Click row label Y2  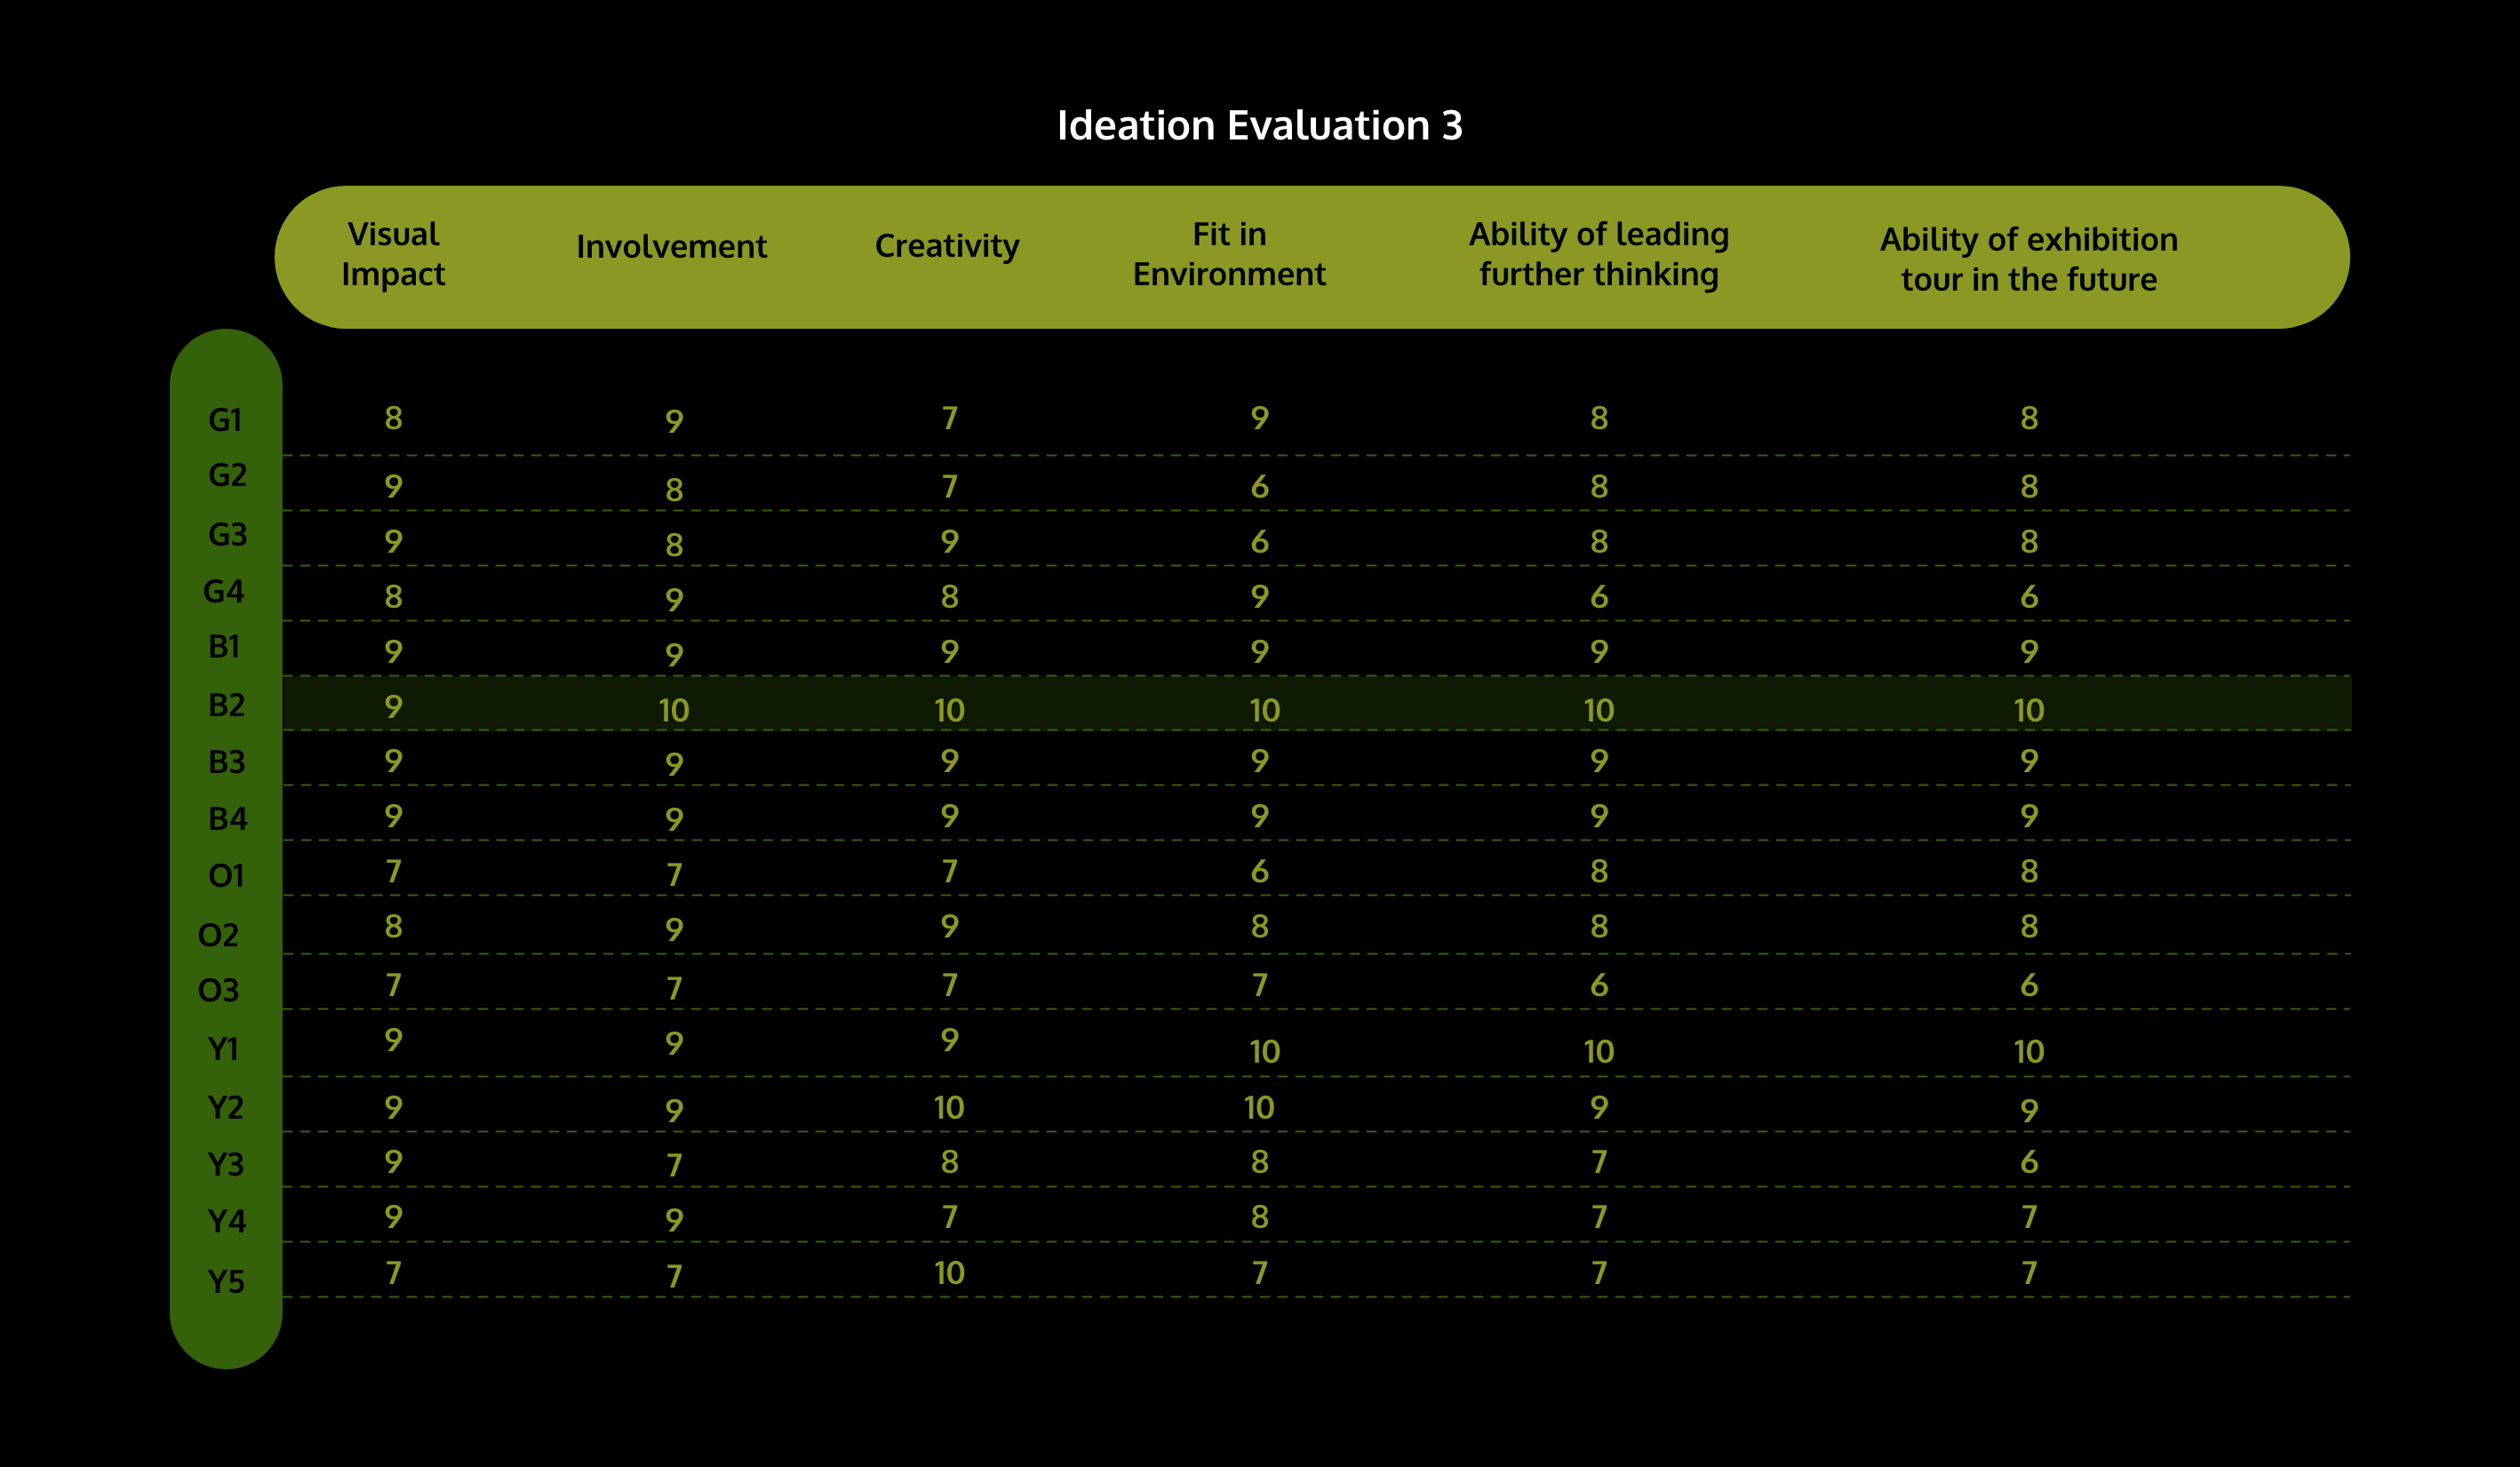[225, 1107]
